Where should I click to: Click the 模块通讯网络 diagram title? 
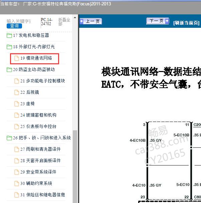pyautogui.click(x=151, y=78)
